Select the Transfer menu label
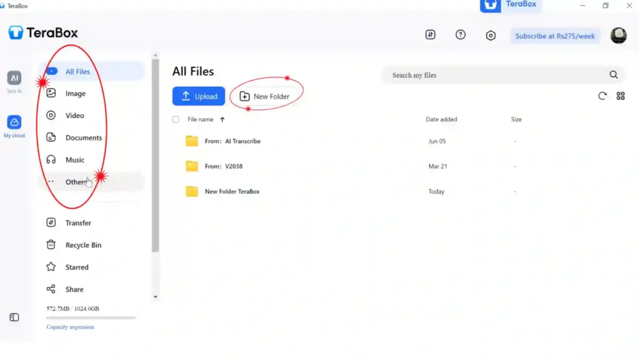The width and height of the screenshot is (639, 359). click(78, 223)
